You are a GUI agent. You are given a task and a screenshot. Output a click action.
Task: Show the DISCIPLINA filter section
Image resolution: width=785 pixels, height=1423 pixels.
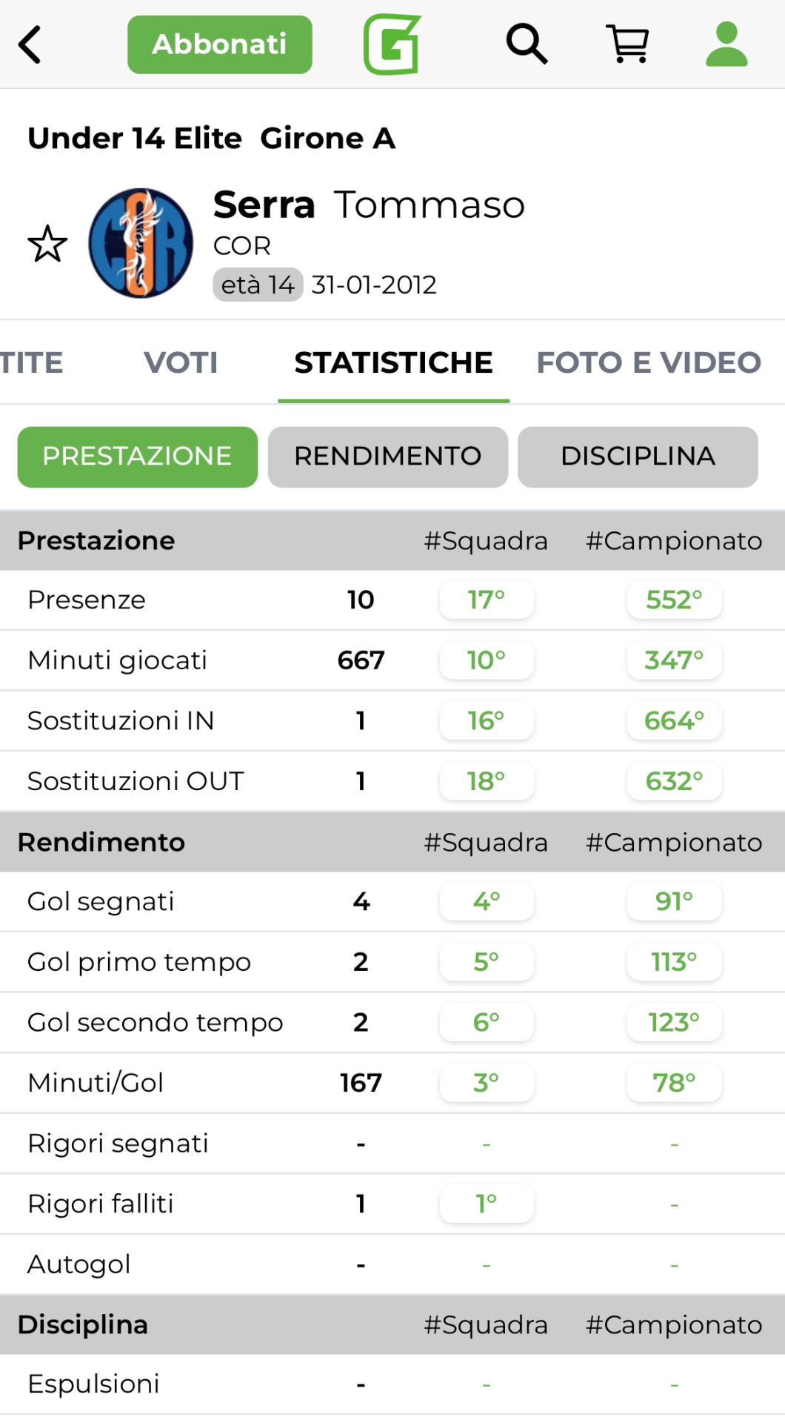pyautogui.click(x=638, y=457)
